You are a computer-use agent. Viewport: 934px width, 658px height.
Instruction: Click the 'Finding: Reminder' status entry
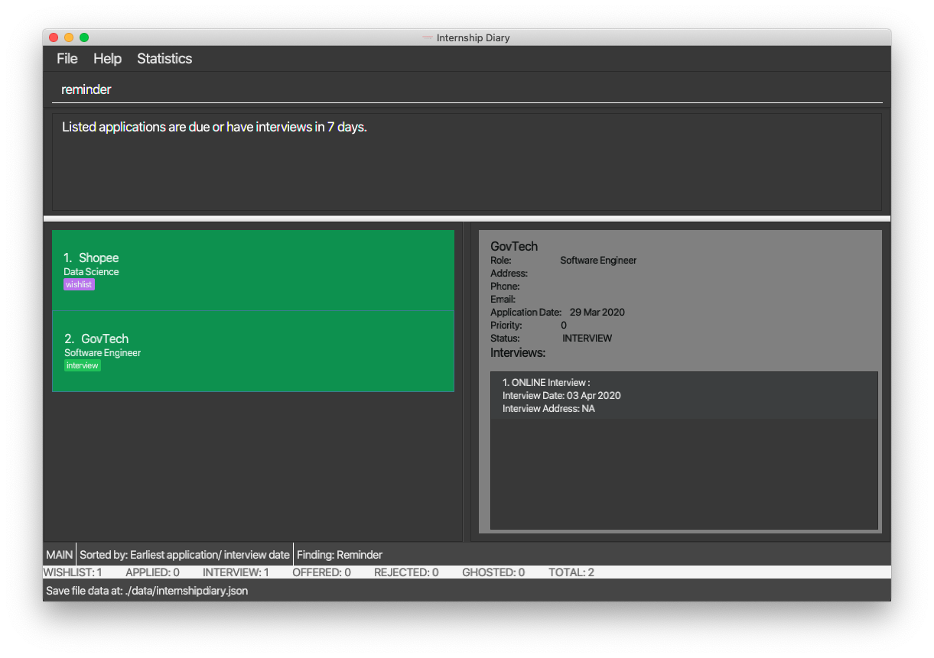(x=340, y=555)
